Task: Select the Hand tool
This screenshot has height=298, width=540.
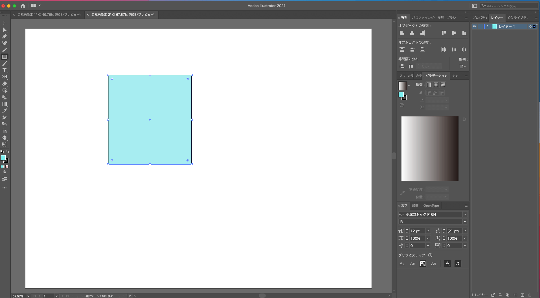Action: coord(5,138)
